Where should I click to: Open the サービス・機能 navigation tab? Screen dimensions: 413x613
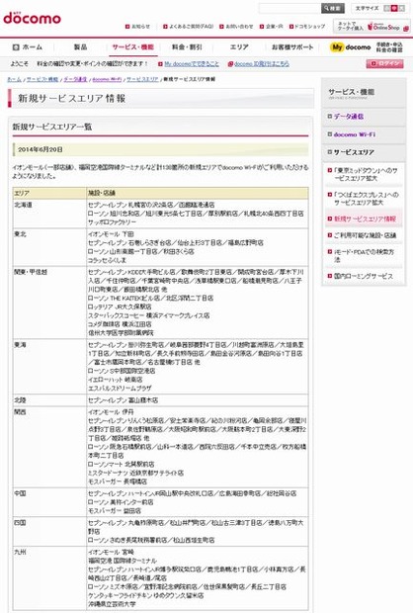132,47
